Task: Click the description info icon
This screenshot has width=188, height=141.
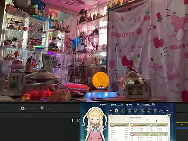Action: 157,121
